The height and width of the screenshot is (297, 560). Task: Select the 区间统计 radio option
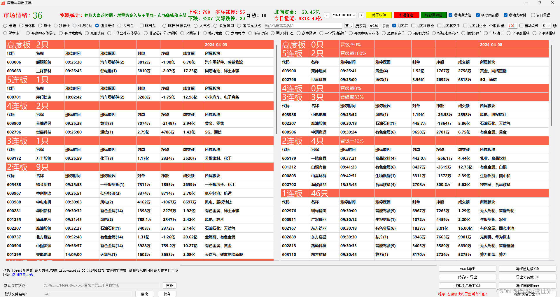(x=190, y=33)
